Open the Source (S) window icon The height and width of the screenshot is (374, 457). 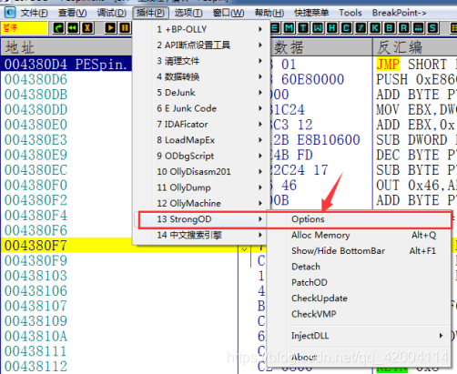pos(432,28)
